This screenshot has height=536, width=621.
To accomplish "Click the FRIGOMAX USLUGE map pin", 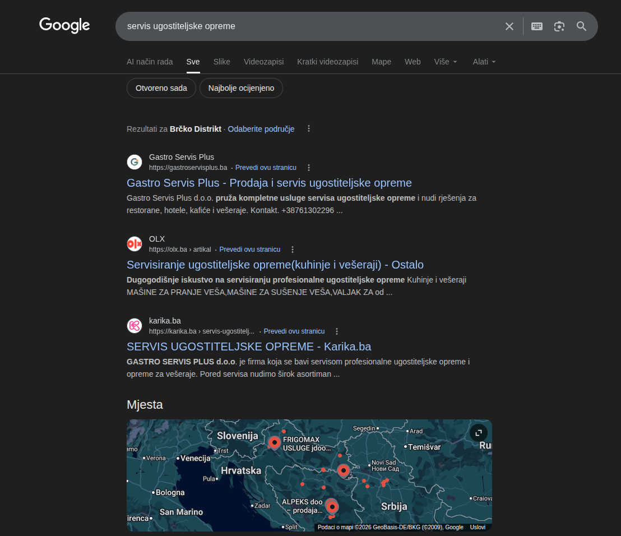I will pyautogui.click(x=274, y=442).
